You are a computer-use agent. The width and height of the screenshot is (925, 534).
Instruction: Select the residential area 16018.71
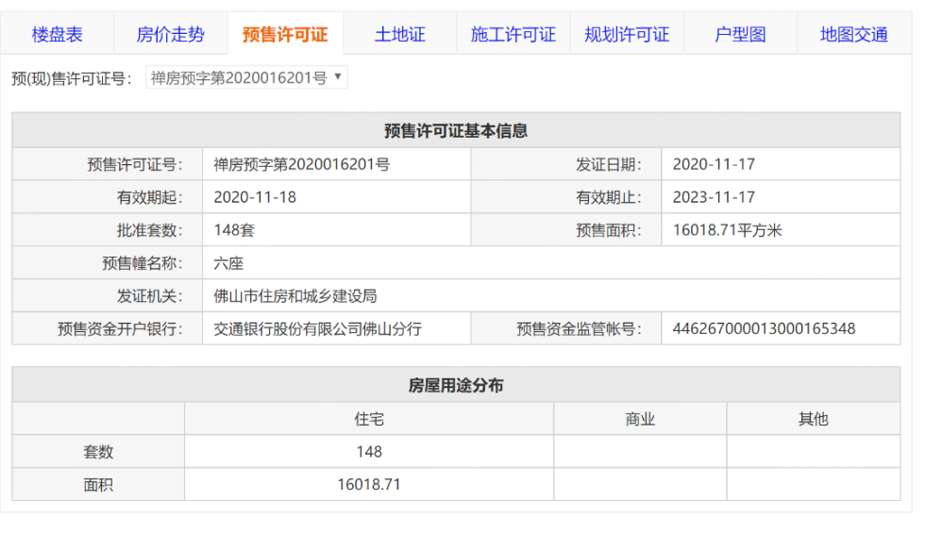coord(369,485)
